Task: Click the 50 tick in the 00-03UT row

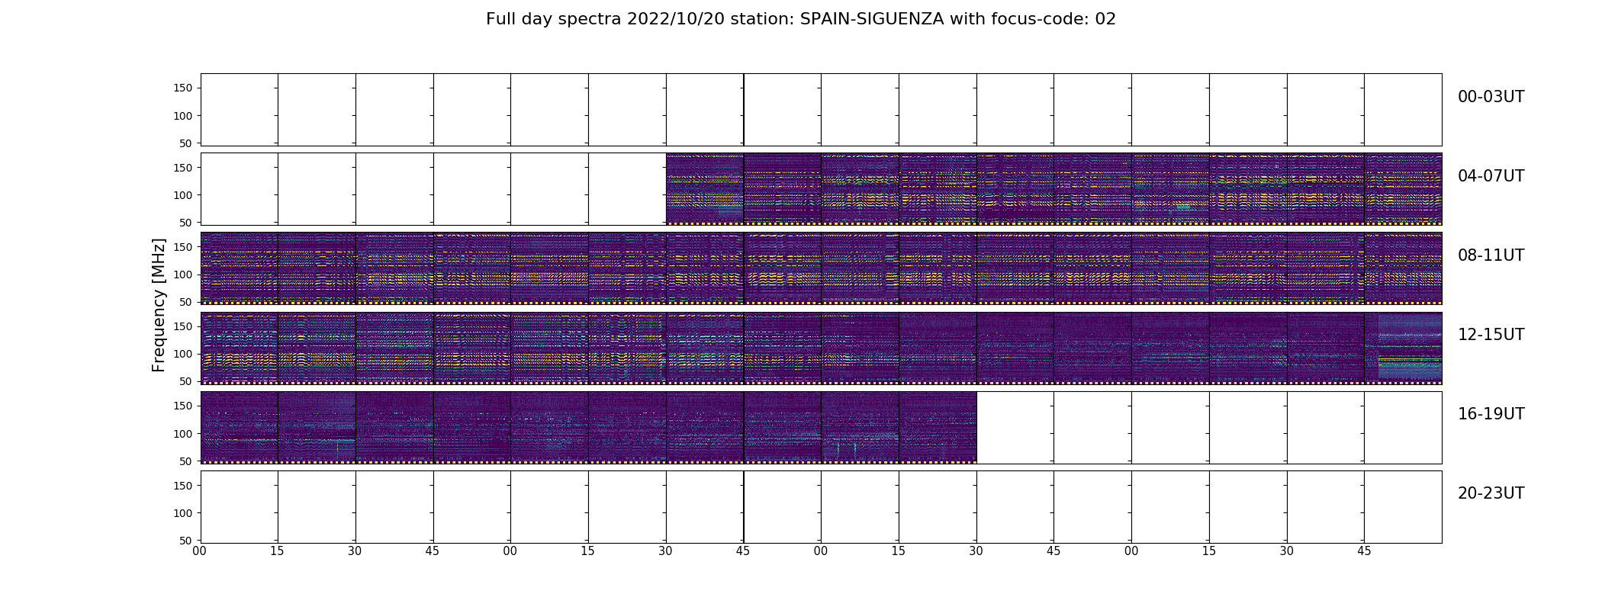Action: pyautogui.click(x=187, y=143)
